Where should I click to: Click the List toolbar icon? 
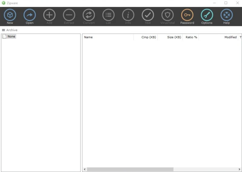tap(108, 15)
